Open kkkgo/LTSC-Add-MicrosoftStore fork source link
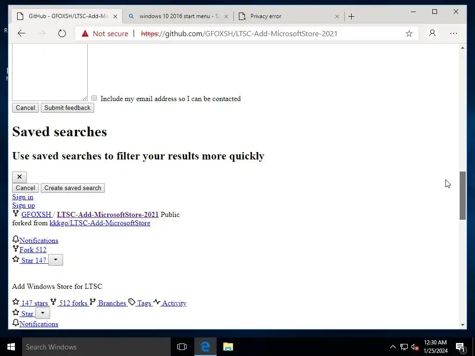 click(x=100, y=223)
